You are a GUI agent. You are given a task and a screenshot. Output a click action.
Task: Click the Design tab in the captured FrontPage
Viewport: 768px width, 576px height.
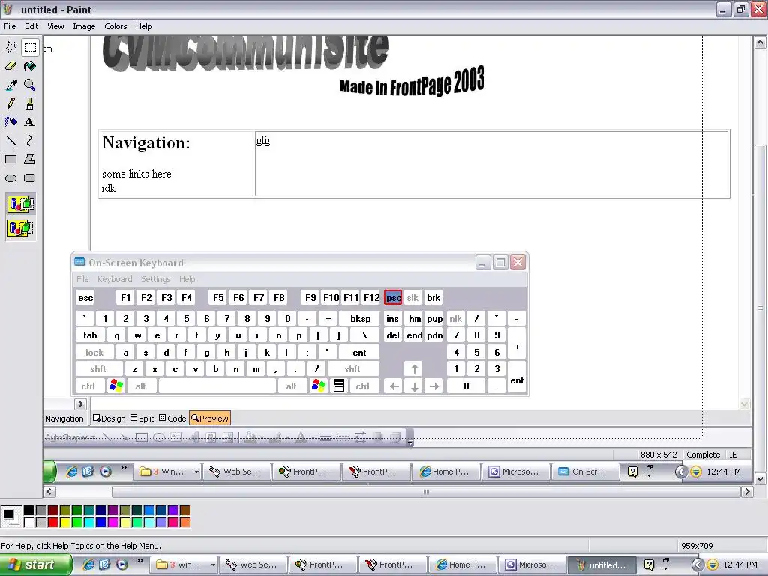pos(109,418)
